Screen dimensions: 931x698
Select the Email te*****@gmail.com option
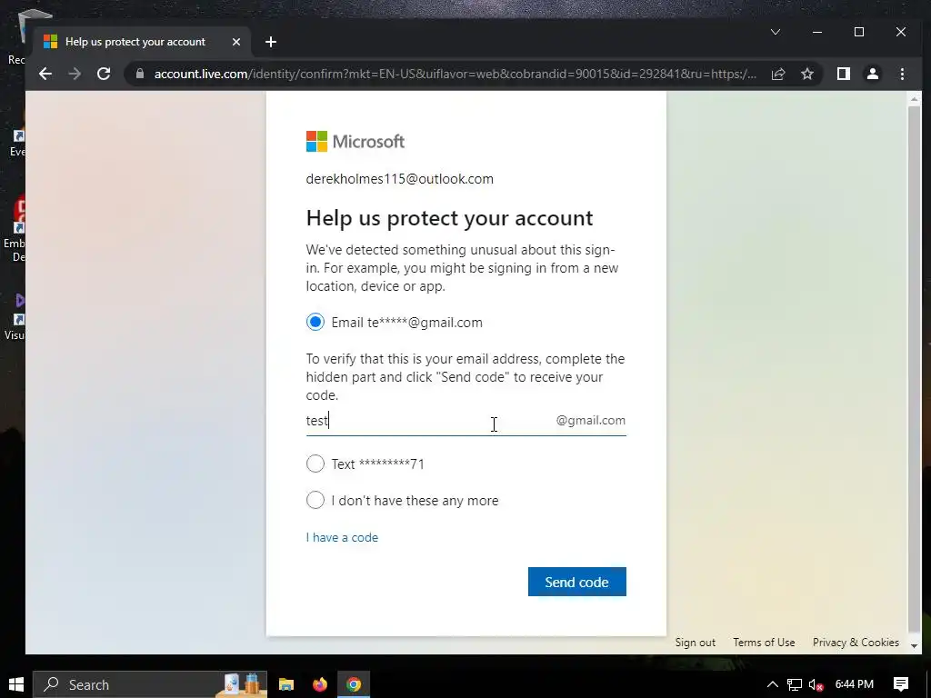click(315, 323)
